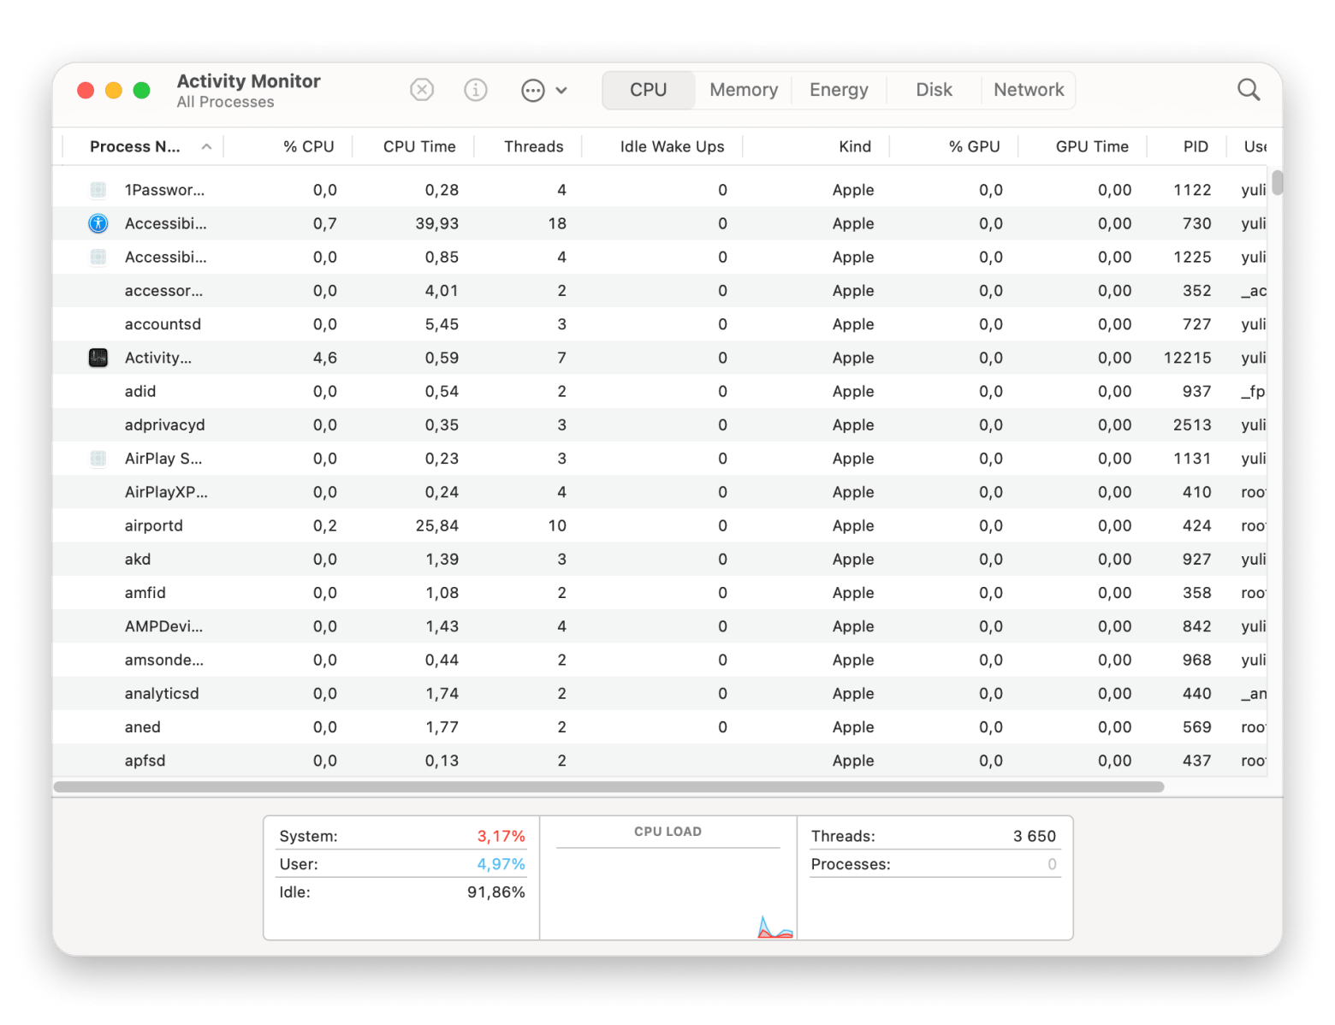Click the Accessibility blue app icon

[x=98, y=223]
